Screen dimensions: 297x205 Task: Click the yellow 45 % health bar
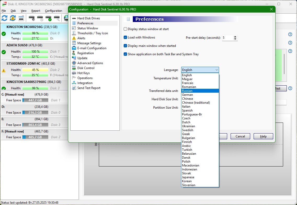coord(35,70)
